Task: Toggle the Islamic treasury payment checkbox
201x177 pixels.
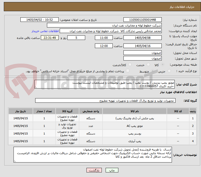Action: 128,70
